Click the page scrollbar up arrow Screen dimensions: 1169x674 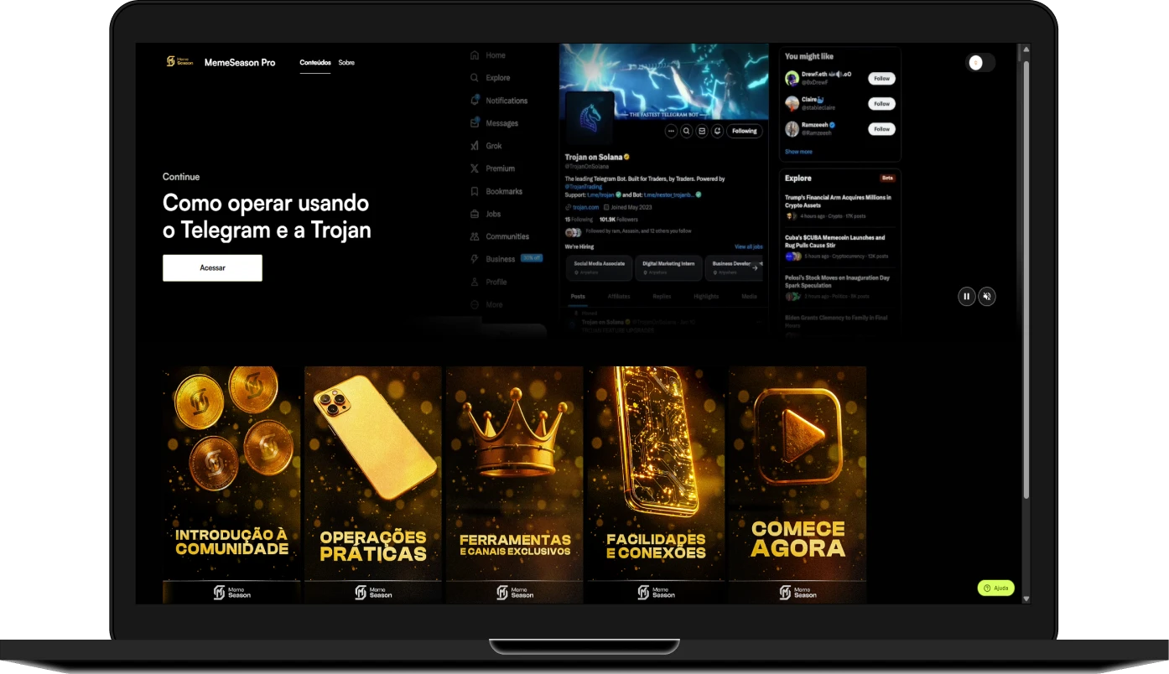pos(1025,49)
